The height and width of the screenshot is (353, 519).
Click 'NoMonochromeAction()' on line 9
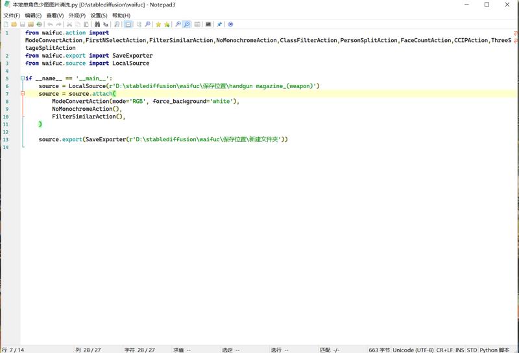coord(87,109)
